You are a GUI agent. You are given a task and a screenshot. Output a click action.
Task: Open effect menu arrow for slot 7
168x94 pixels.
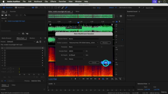[x=43, y=63]
